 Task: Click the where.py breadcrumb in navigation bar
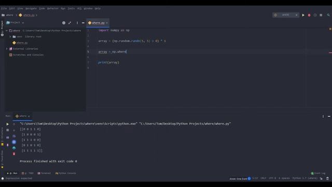pyautogui.click(x=26, y=15)
